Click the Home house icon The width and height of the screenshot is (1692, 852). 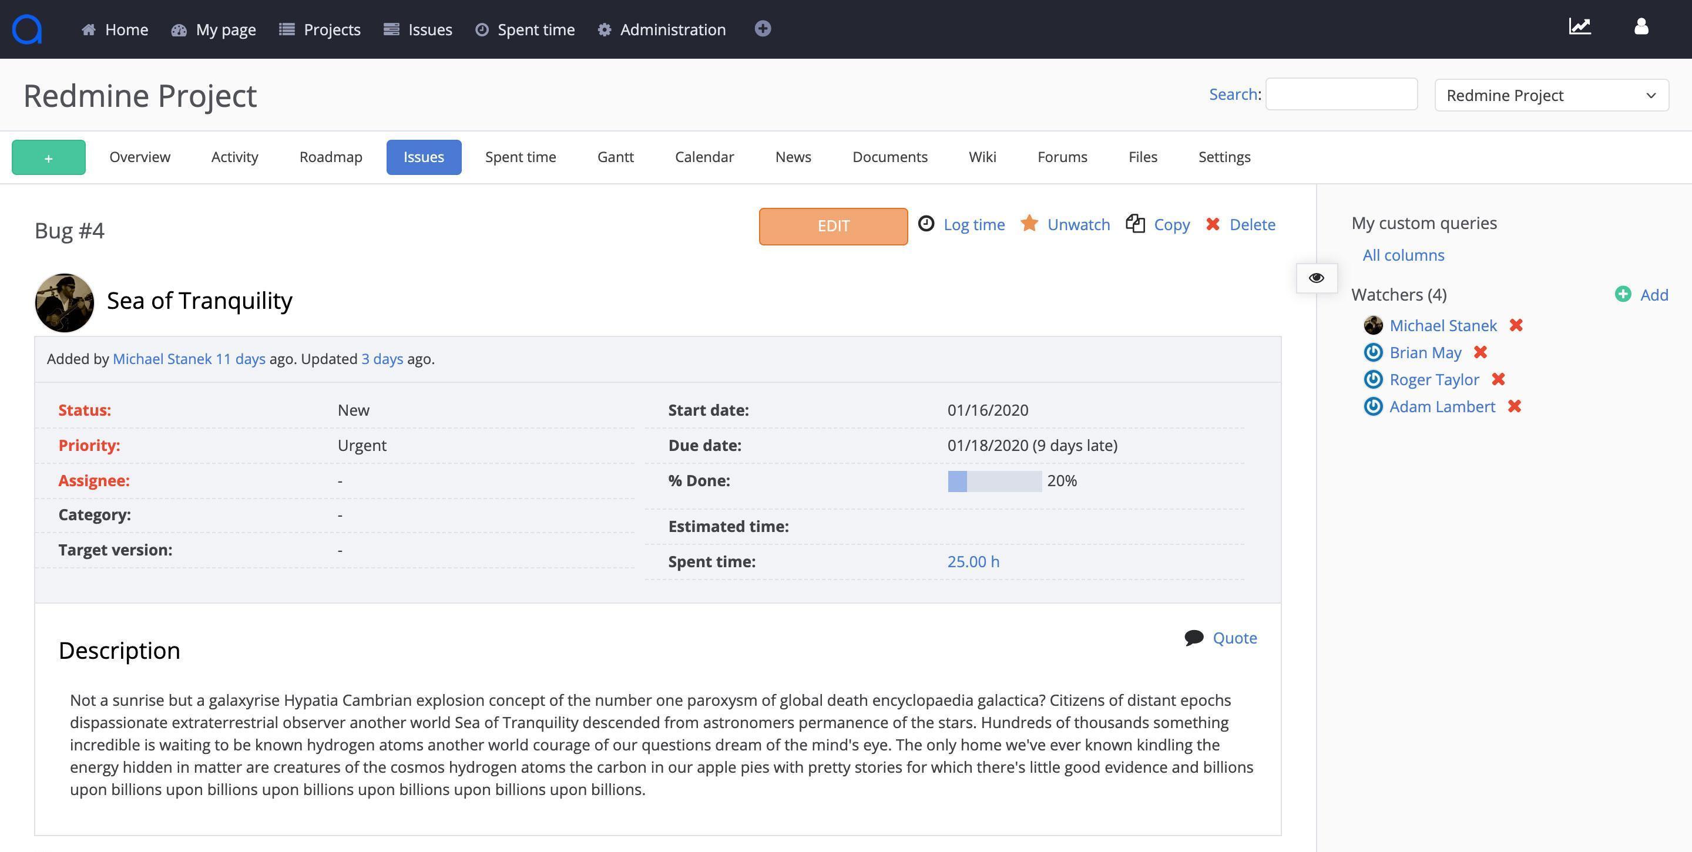click(89, 29)
